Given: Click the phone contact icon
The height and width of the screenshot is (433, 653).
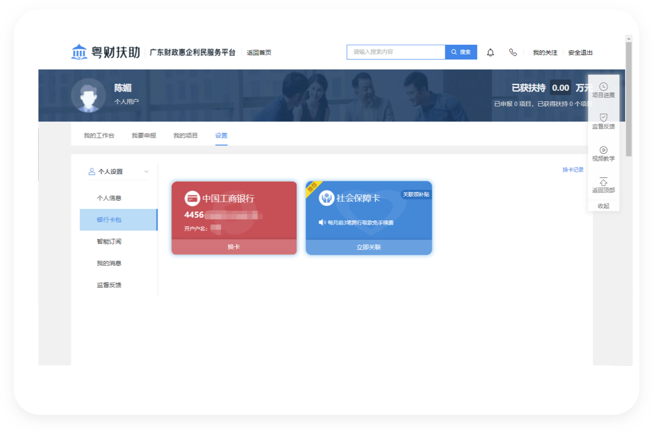Looking at the screenshot, I should click(x=513, y=52).
